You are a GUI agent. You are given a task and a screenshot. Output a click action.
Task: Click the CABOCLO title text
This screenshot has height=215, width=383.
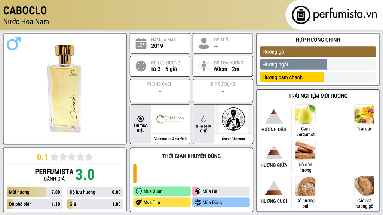pos(25,11)
